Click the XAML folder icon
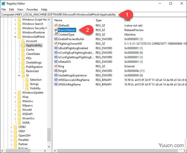The width and height of the screenshot is (187, 153). coord(19,122)
